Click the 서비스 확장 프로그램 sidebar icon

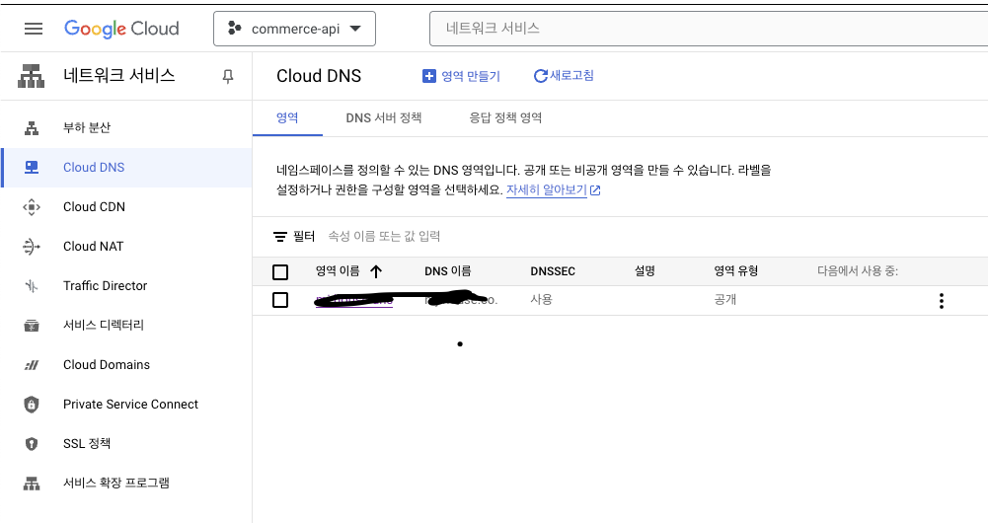(32, 484)
